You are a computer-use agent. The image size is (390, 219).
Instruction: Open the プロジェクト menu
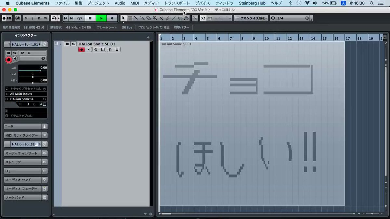pos(98,3)
